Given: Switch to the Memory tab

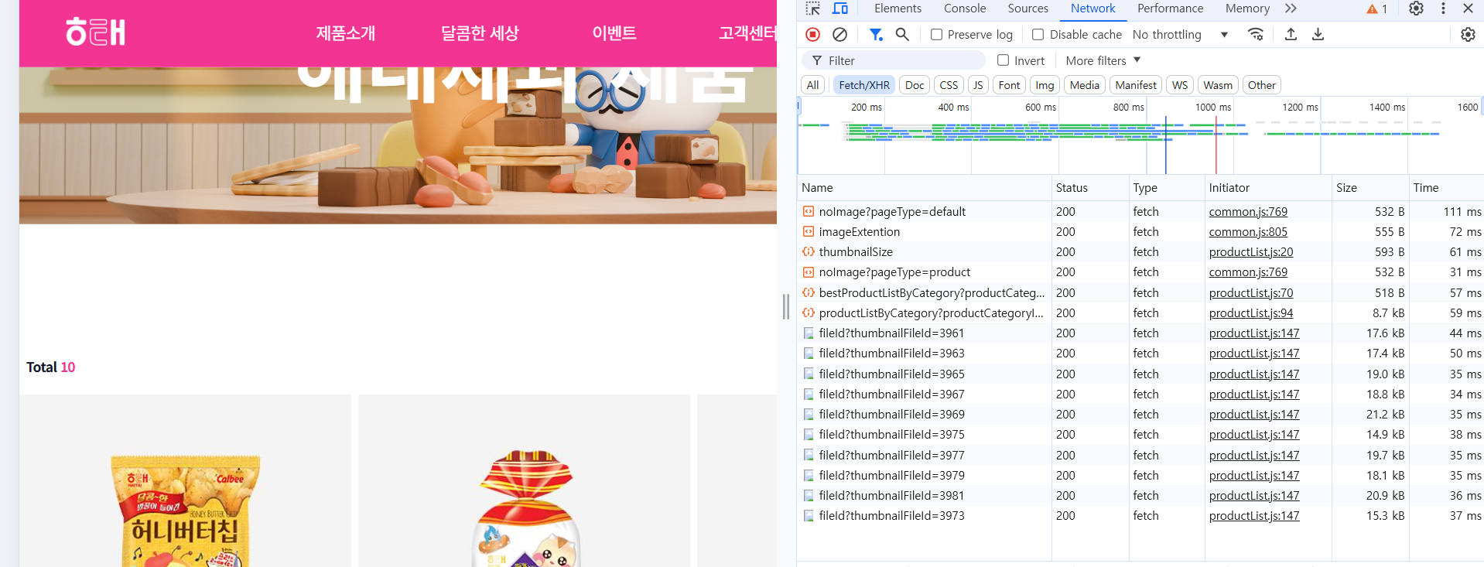Looking at the screenshot, I should coord(1247,9).
